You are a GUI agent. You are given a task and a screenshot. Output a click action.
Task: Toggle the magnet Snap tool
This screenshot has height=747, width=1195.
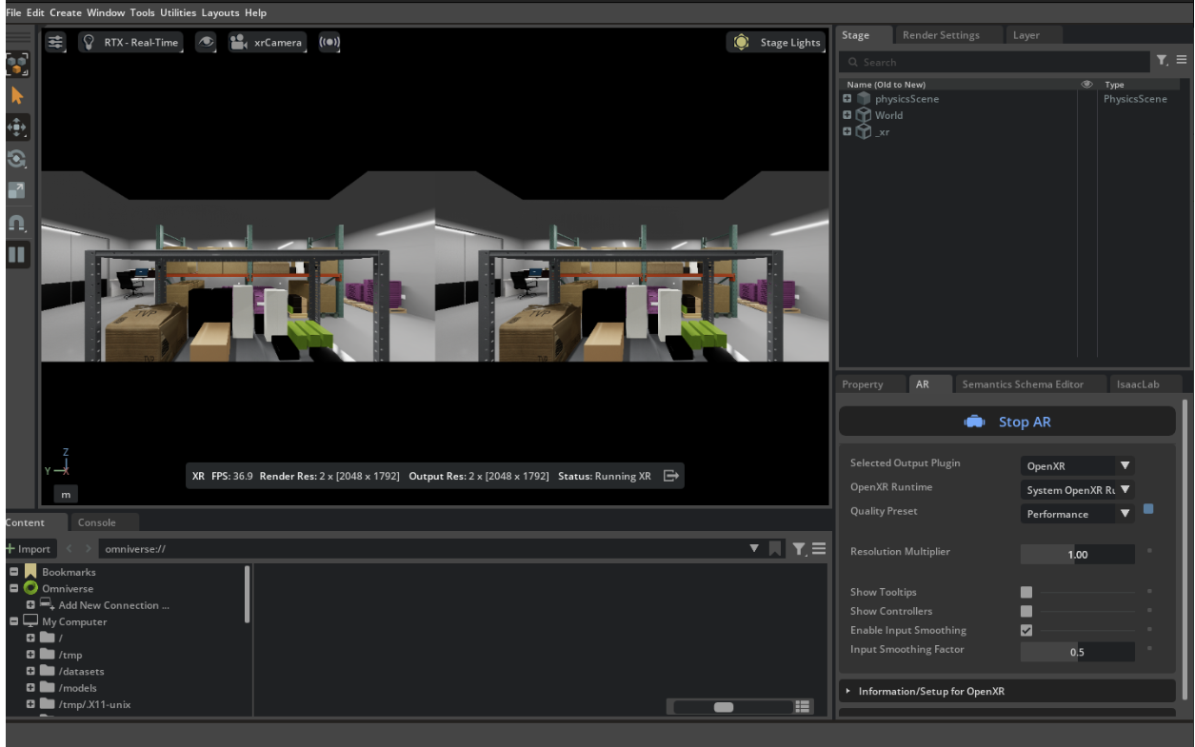point(18,223)
